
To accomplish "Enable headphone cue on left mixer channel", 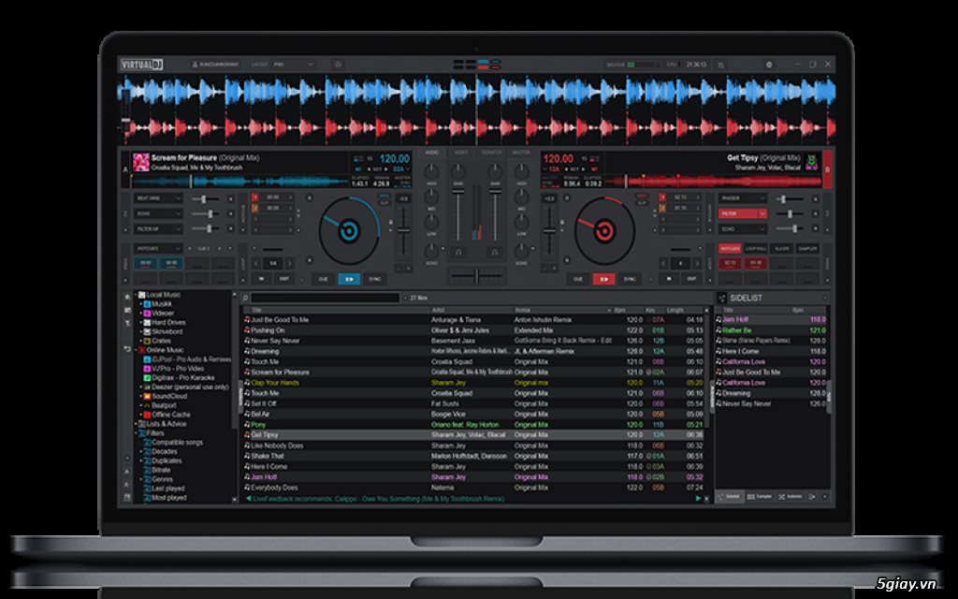I will click(x=457, y=253).
